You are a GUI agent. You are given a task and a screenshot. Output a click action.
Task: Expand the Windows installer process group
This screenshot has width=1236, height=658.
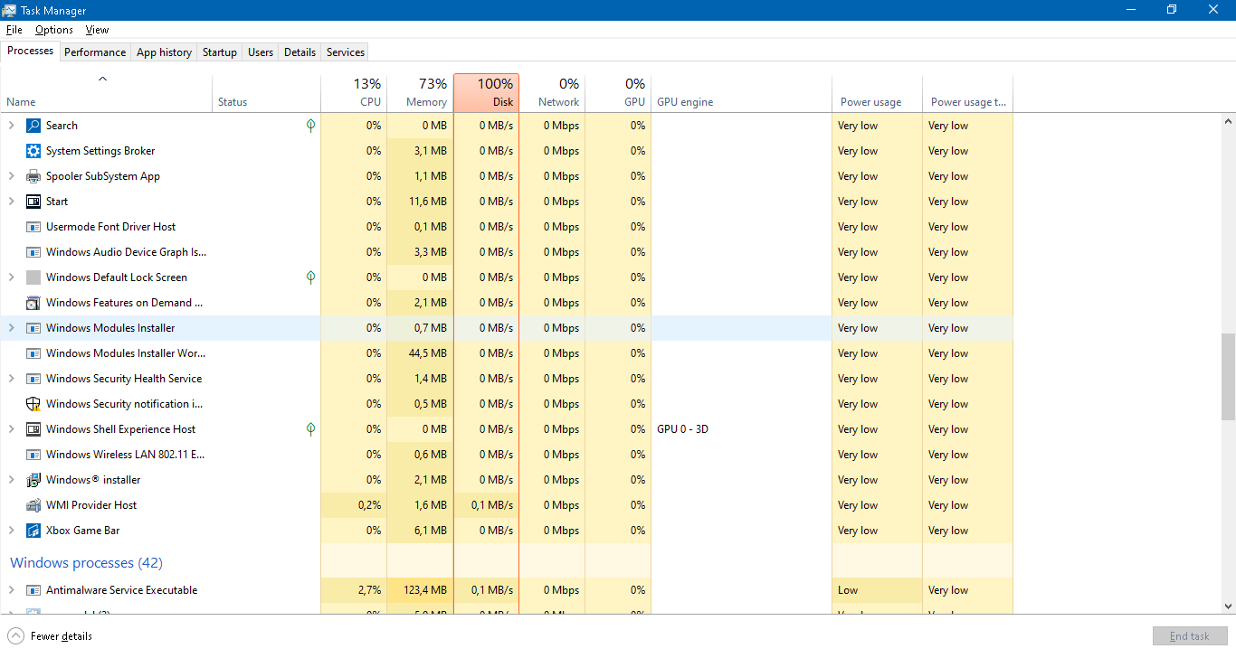tap(12, 480)
